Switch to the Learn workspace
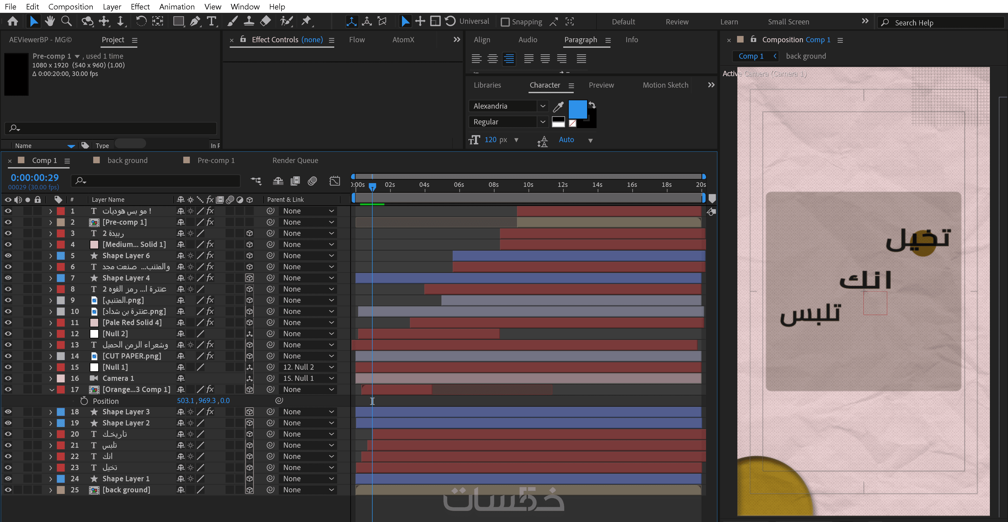The width and height of the screenshot is (1008, 522). point(729,22)
